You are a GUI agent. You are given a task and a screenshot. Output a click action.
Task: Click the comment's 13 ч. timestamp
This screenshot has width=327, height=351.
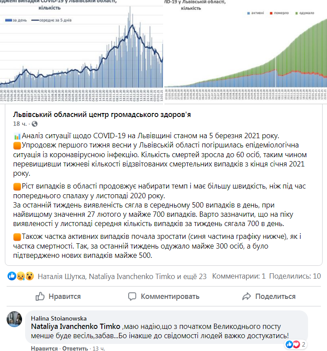coord(97,348)
